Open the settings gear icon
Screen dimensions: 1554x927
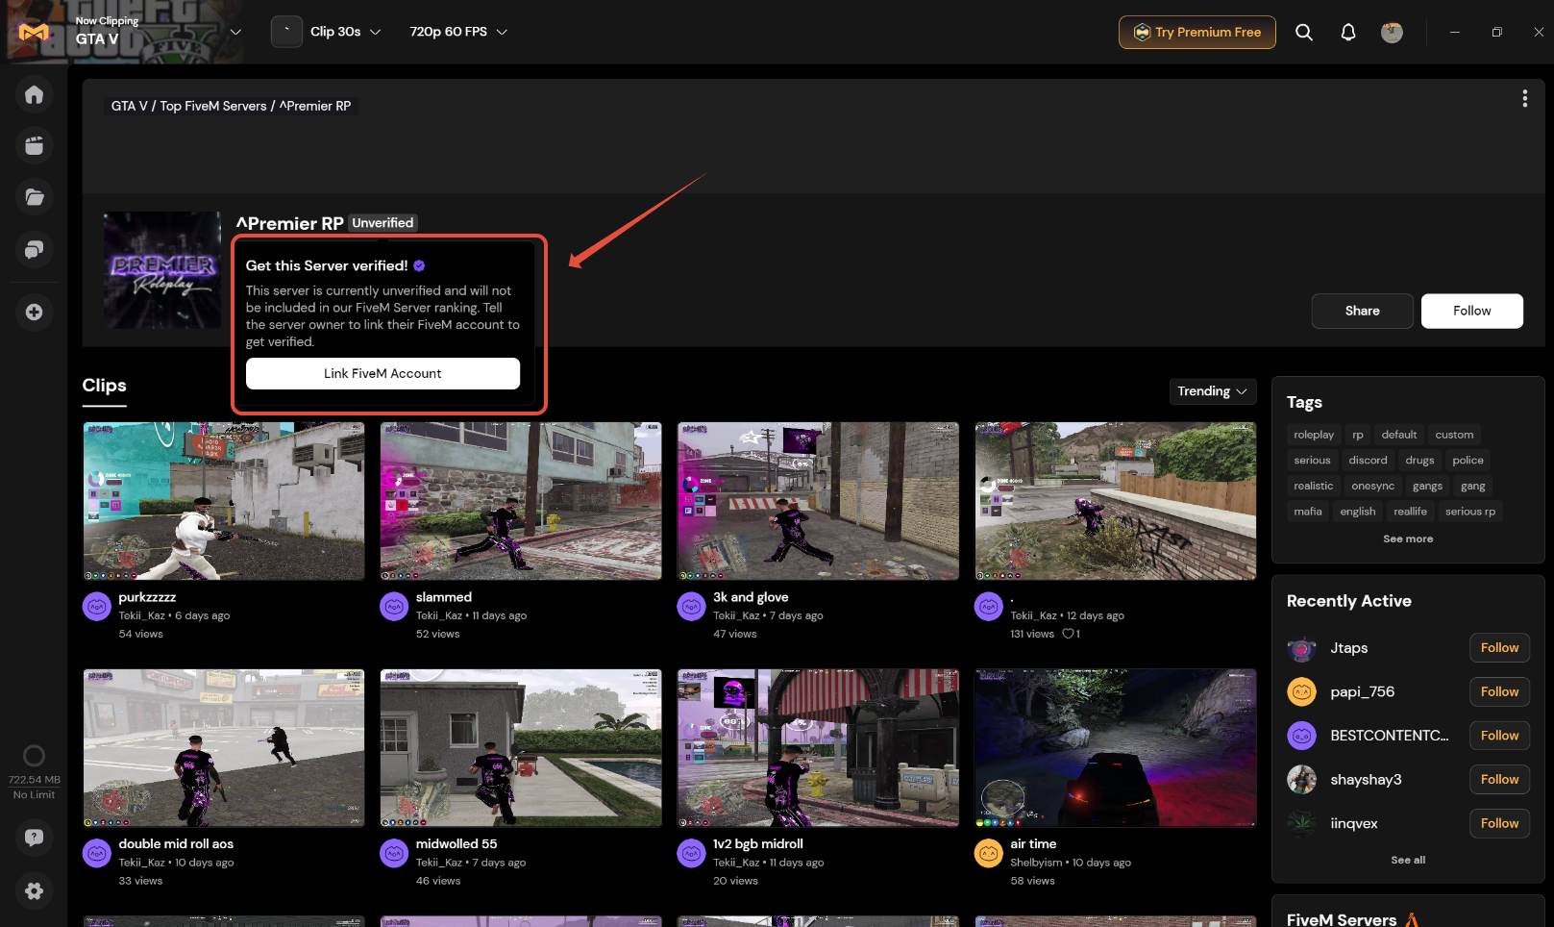point(34,890)
